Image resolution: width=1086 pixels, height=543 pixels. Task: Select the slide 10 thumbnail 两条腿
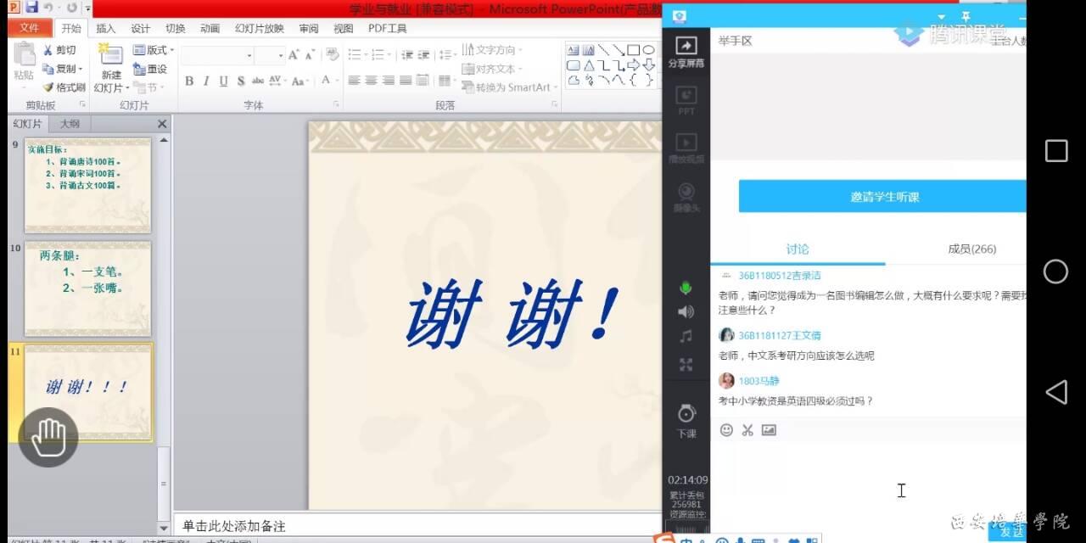(x=87, y=288)
